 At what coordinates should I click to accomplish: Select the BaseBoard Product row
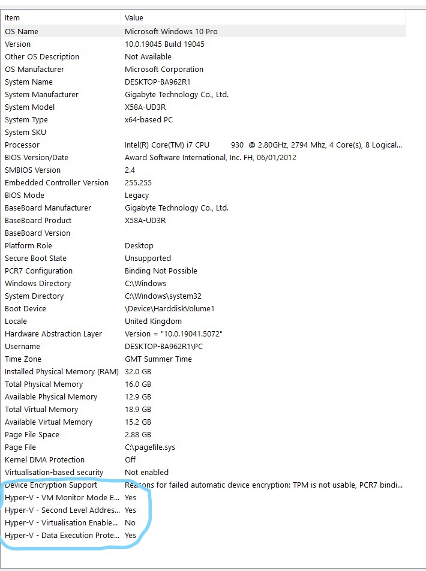pyautogui.click(x=205, y=220)
